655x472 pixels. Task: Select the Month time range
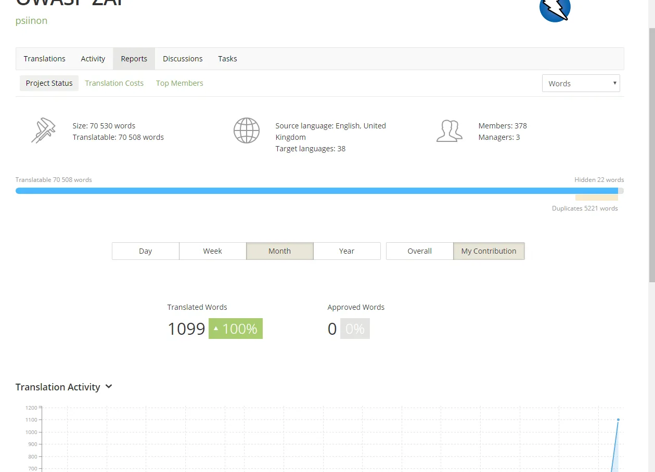point(280,251)
